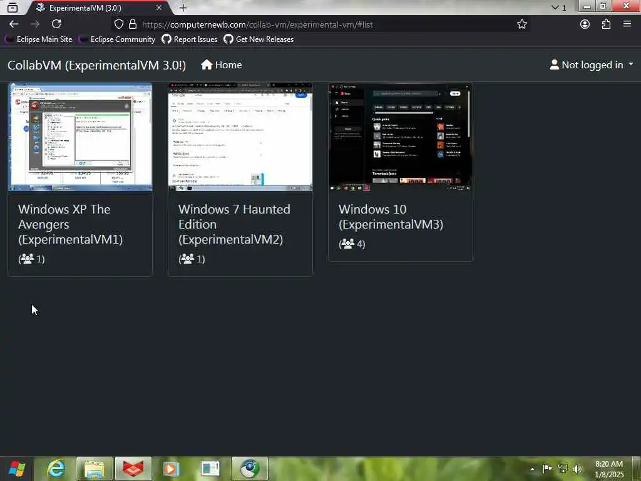
Task: Show site security info via padlock icon
Action: (x=133, y=24)
